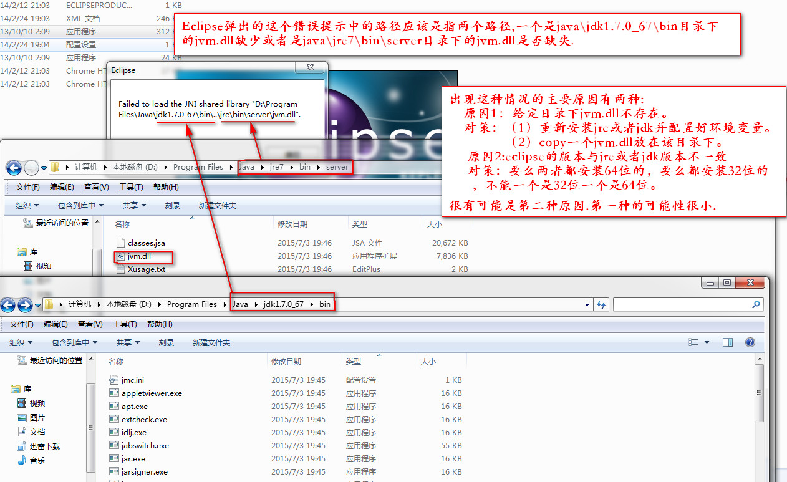Select the appletviewer.exe file icon
The width and height of the screenshot is (787, 482).
click(x=113, y=393)
